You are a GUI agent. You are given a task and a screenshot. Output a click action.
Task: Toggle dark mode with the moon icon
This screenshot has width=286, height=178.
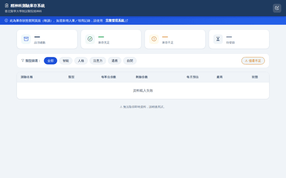point(277,8)
